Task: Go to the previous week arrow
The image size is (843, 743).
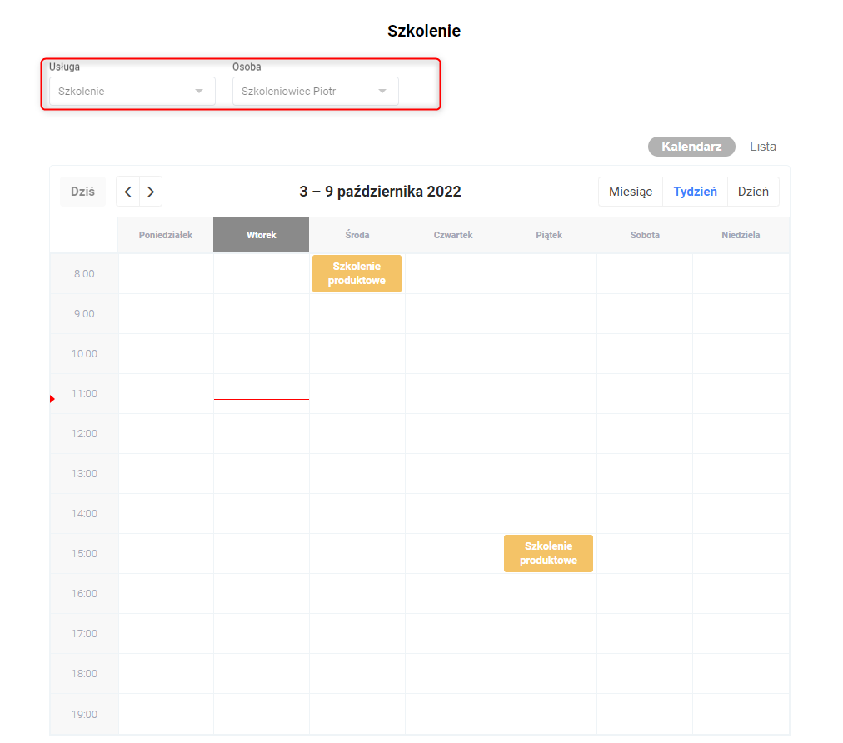Action: click(127, 192)
